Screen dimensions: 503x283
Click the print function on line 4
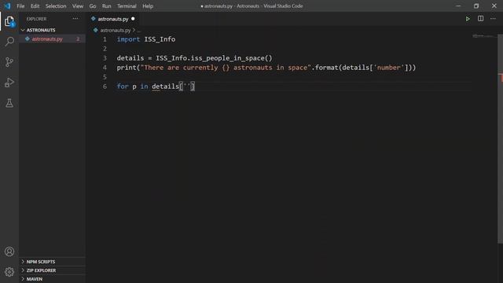(127, 68)
